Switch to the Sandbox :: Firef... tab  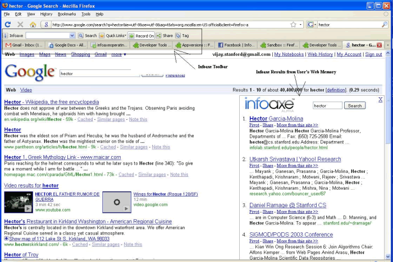coord(279,45)
